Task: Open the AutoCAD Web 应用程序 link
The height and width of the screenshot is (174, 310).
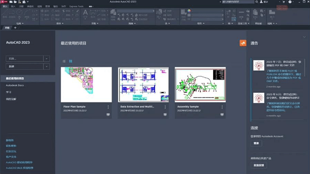Action: pos(20,168)
